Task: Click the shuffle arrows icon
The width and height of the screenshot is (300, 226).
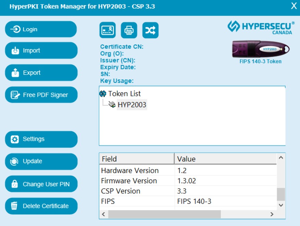Action: pyautogui.click(x=150, y=30)
